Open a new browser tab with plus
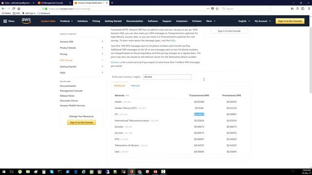The height and width of the screenshot is (175, 312). [x=112, y=3]
